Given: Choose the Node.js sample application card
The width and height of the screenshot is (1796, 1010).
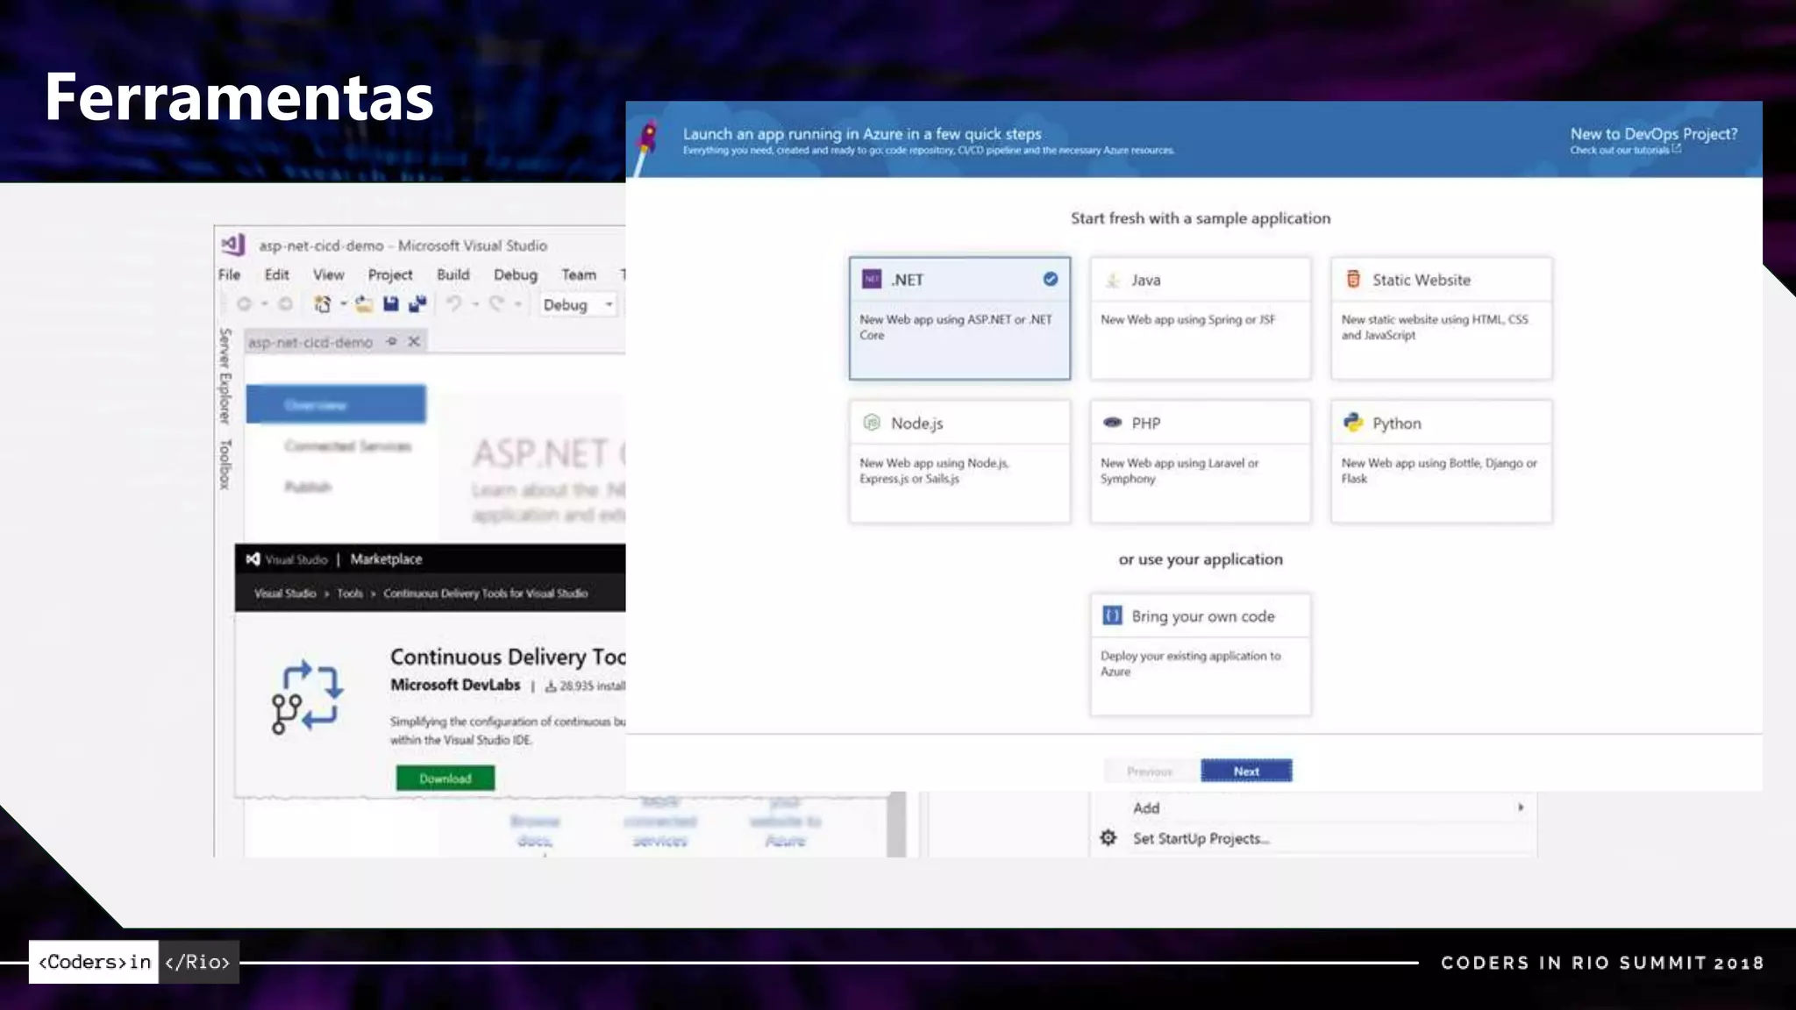Looking at the screenshot, I should click(959, 462).
